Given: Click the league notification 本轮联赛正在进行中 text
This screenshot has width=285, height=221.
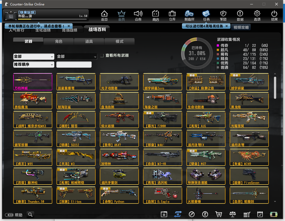Looking at the screenshot, I should coord(36,26).
